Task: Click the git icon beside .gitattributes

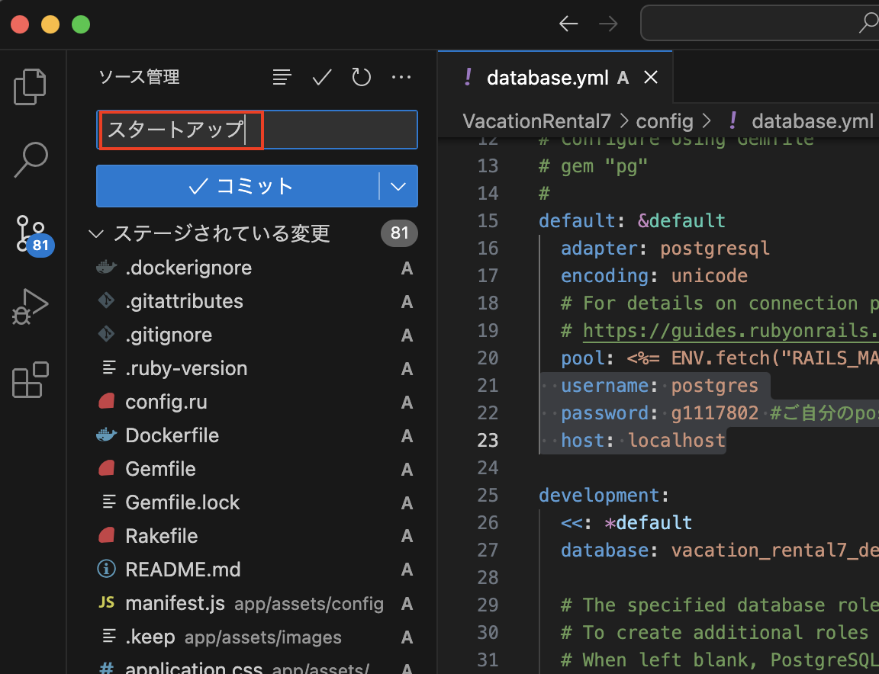Action: coord(107,301)
